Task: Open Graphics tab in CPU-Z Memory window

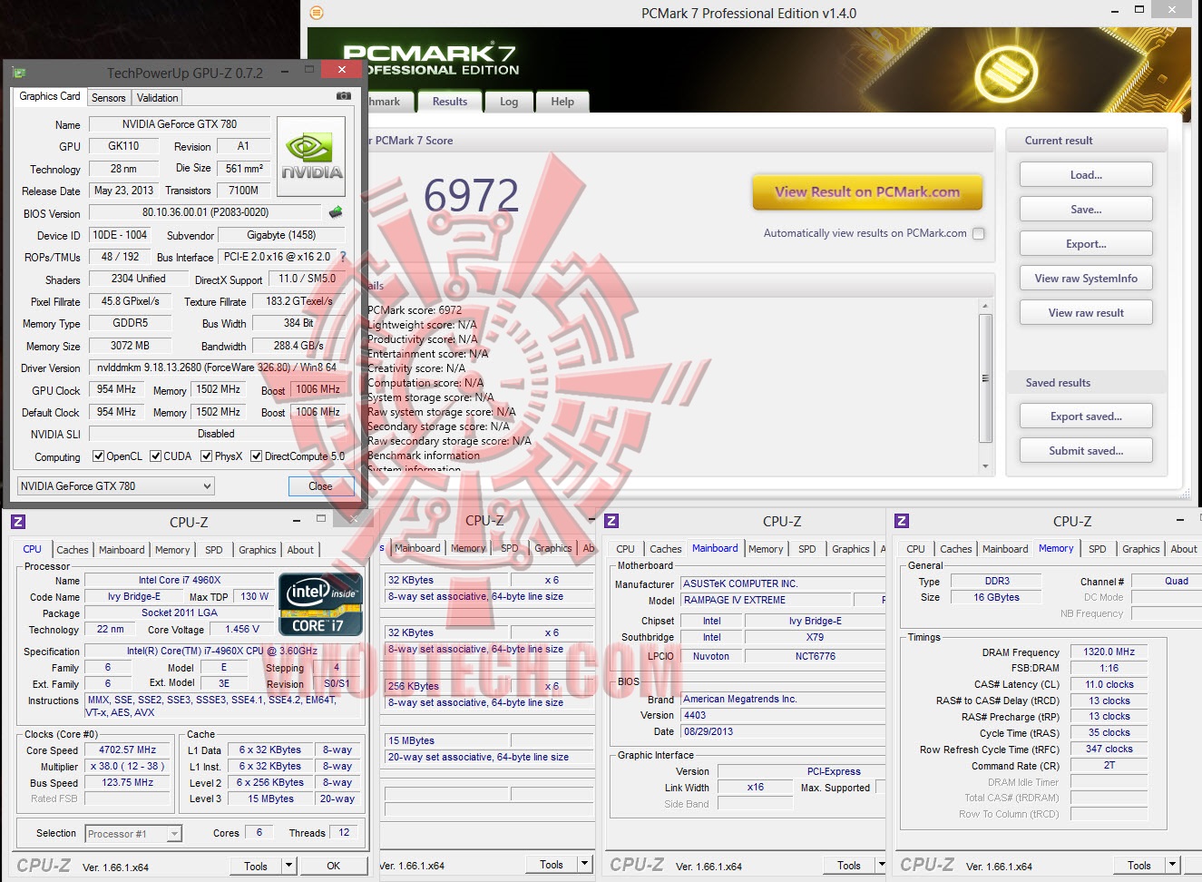Action: tap(1141, 549)
